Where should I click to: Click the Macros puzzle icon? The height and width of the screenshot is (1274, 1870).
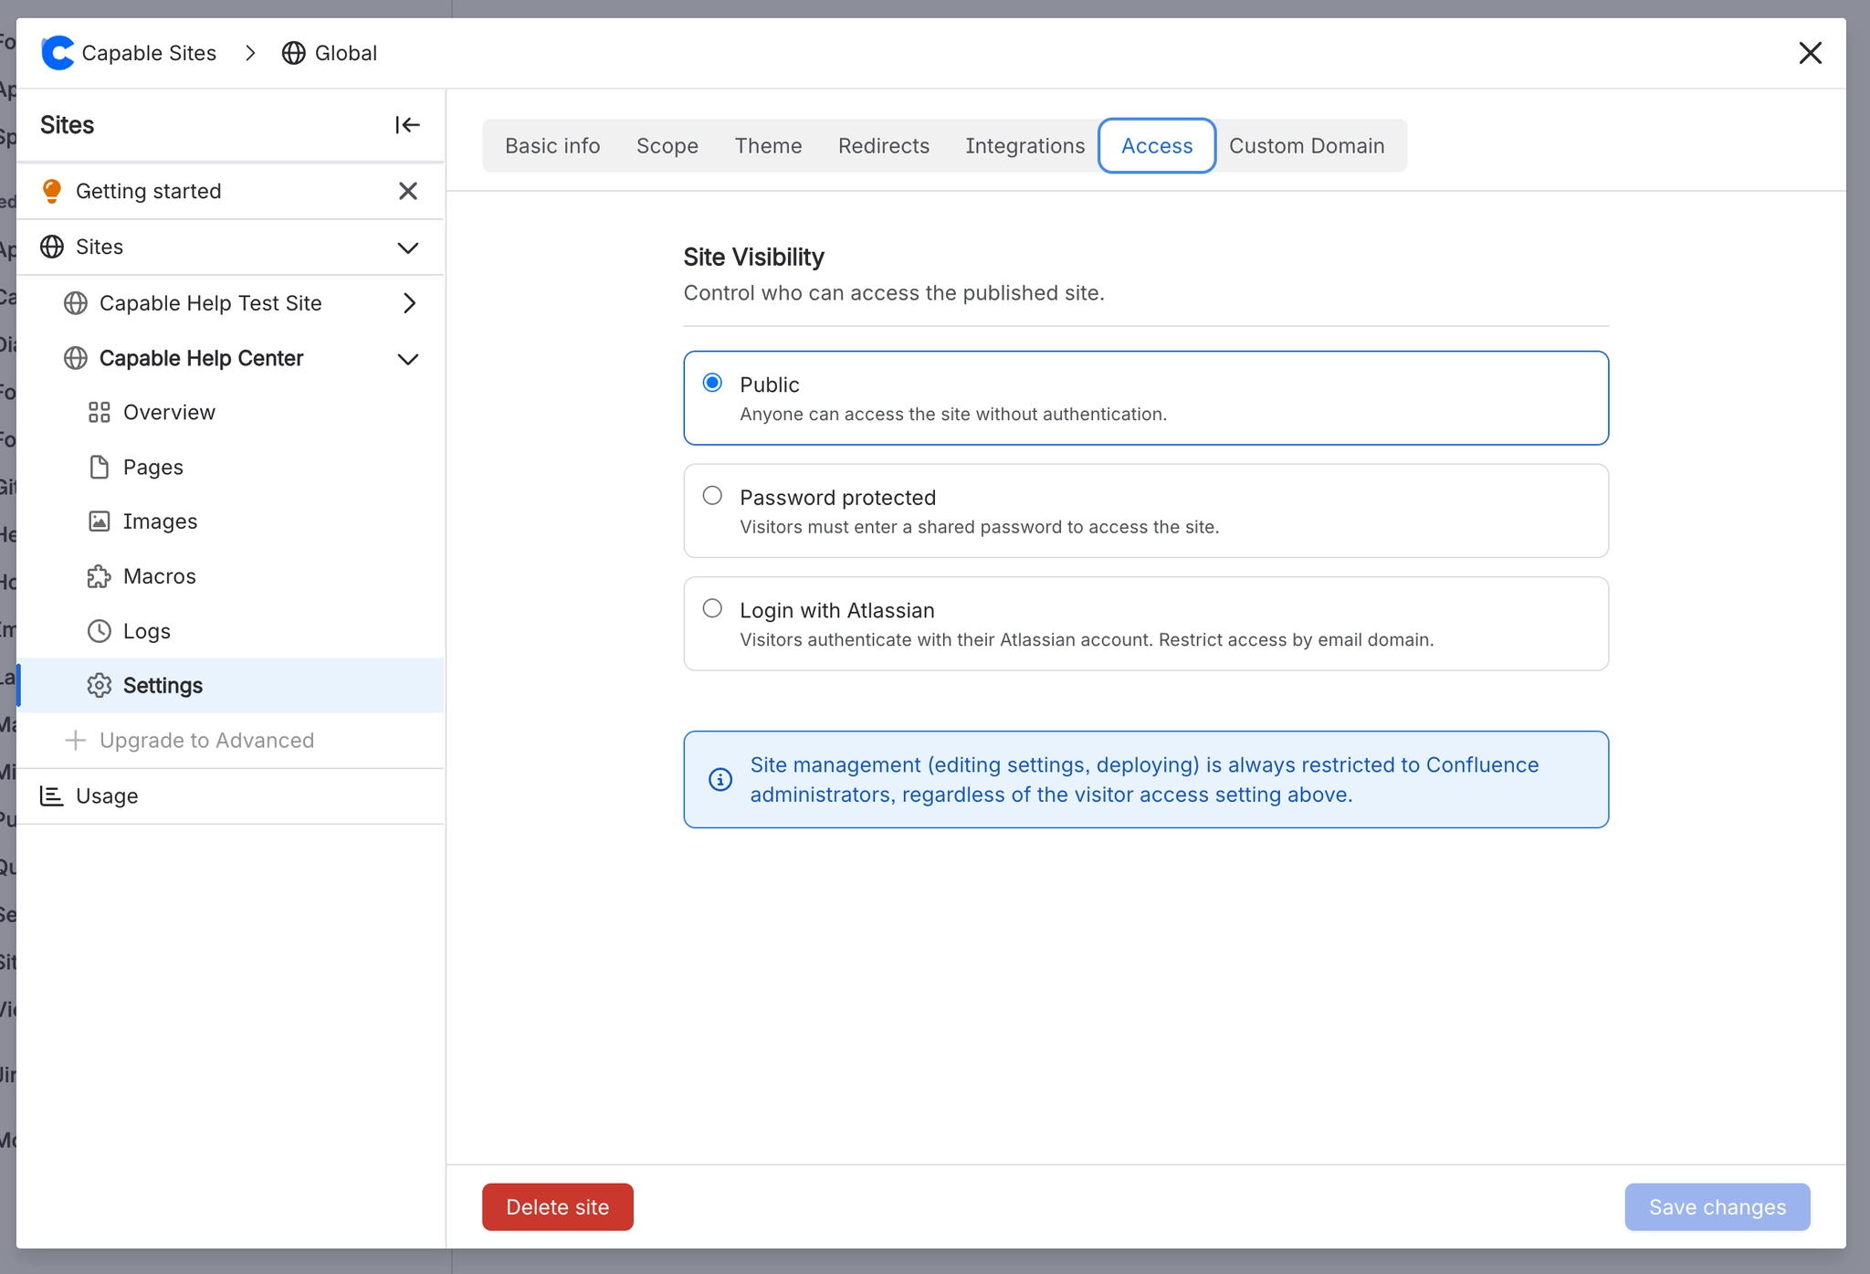(x=100, y=576)
